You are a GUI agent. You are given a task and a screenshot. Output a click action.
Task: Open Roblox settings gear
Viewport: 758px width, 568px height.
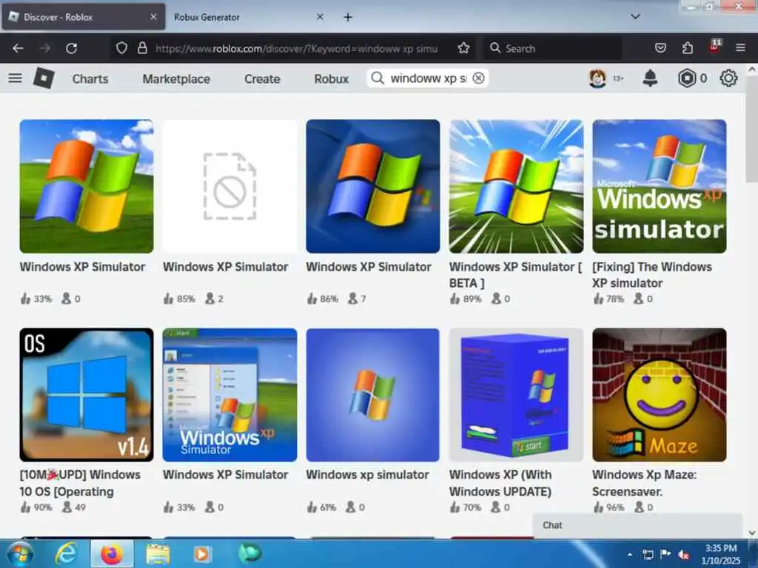pos(728,78)
